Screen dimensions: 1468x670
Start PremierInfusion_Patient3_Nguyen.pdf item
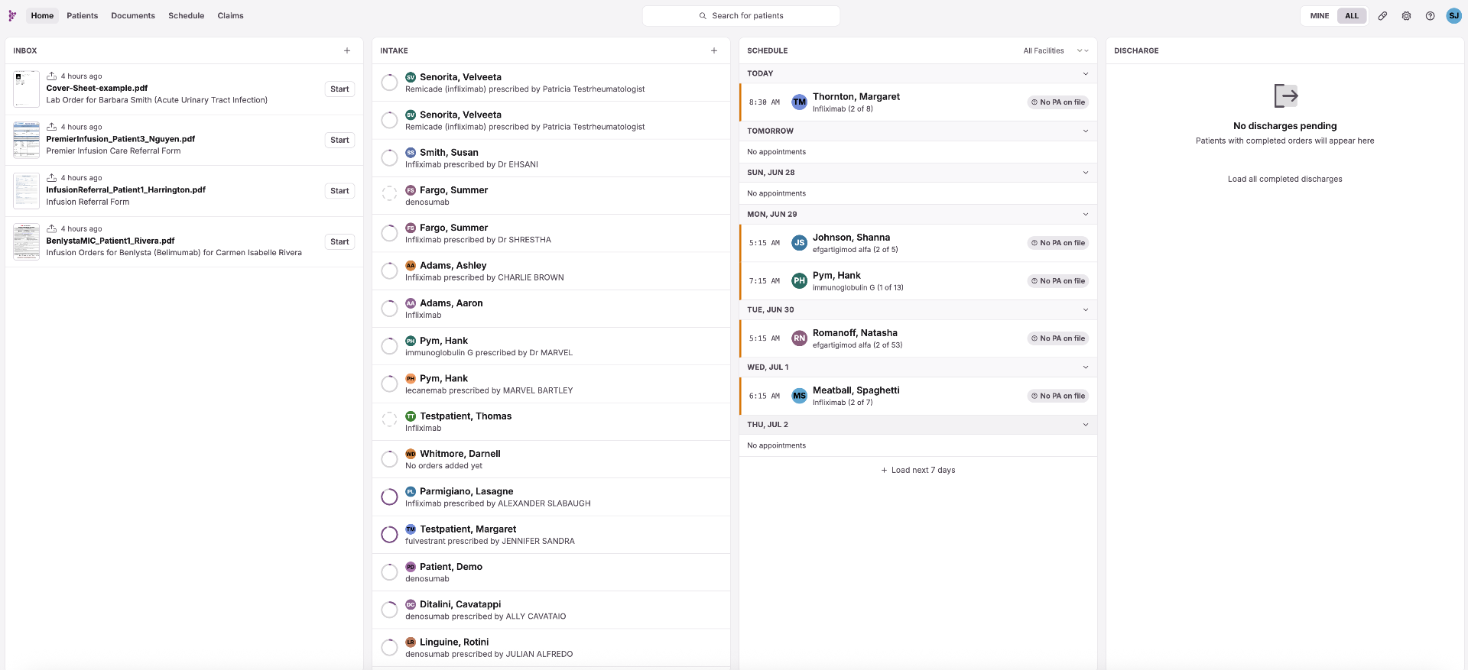tap(339, 140)
